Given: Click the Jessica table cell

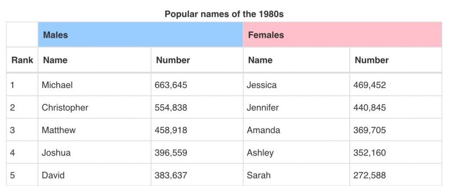Looking at the screenshot, I should [297, 85].
